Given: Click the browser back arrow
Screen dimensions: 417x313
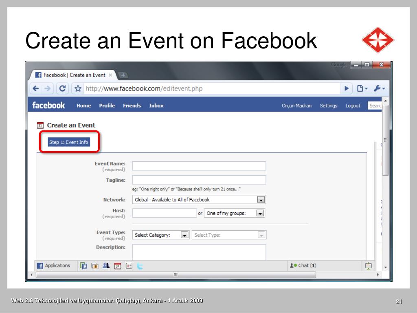Looking at the screenshot, I should (x=36, y=88).
